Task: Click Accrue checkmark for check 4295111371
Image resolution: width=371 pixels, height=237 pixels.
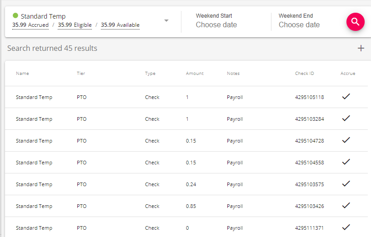Action: tap(346, 227)
